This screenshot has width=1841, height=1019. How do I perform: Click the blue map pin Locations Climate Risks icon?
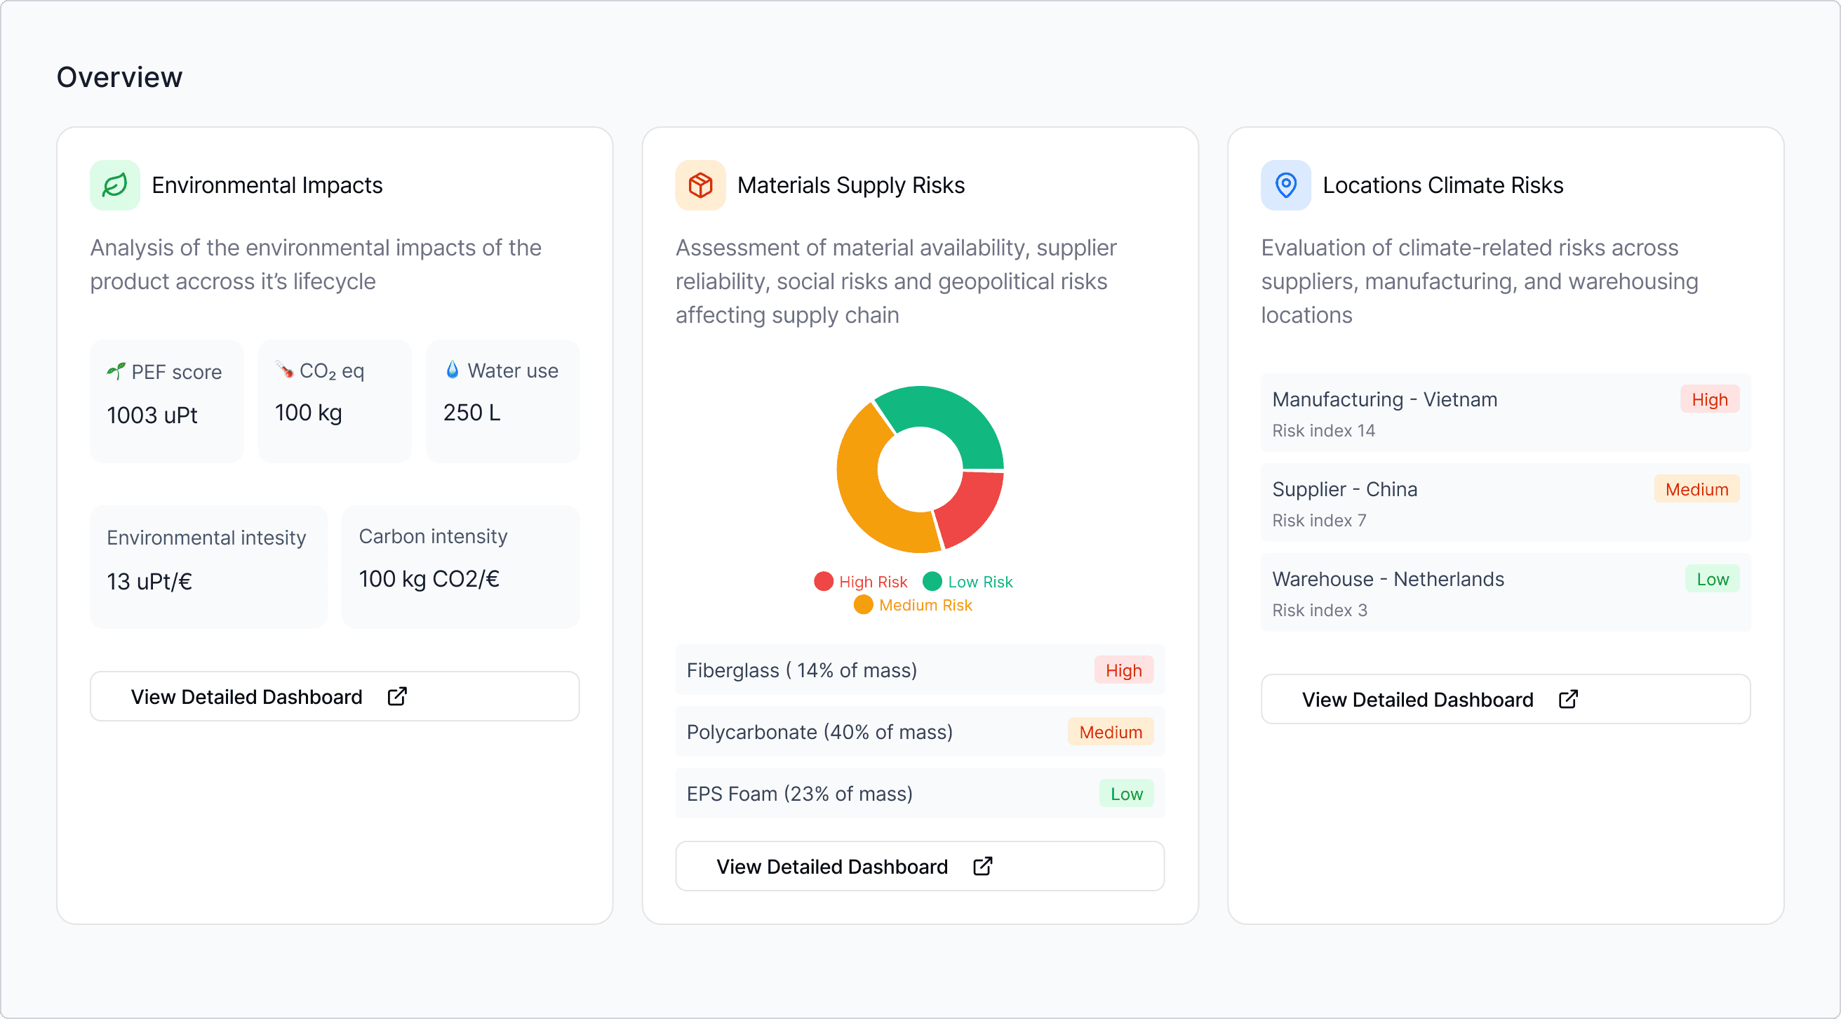pyautogui.click(x=1285, y=185)
